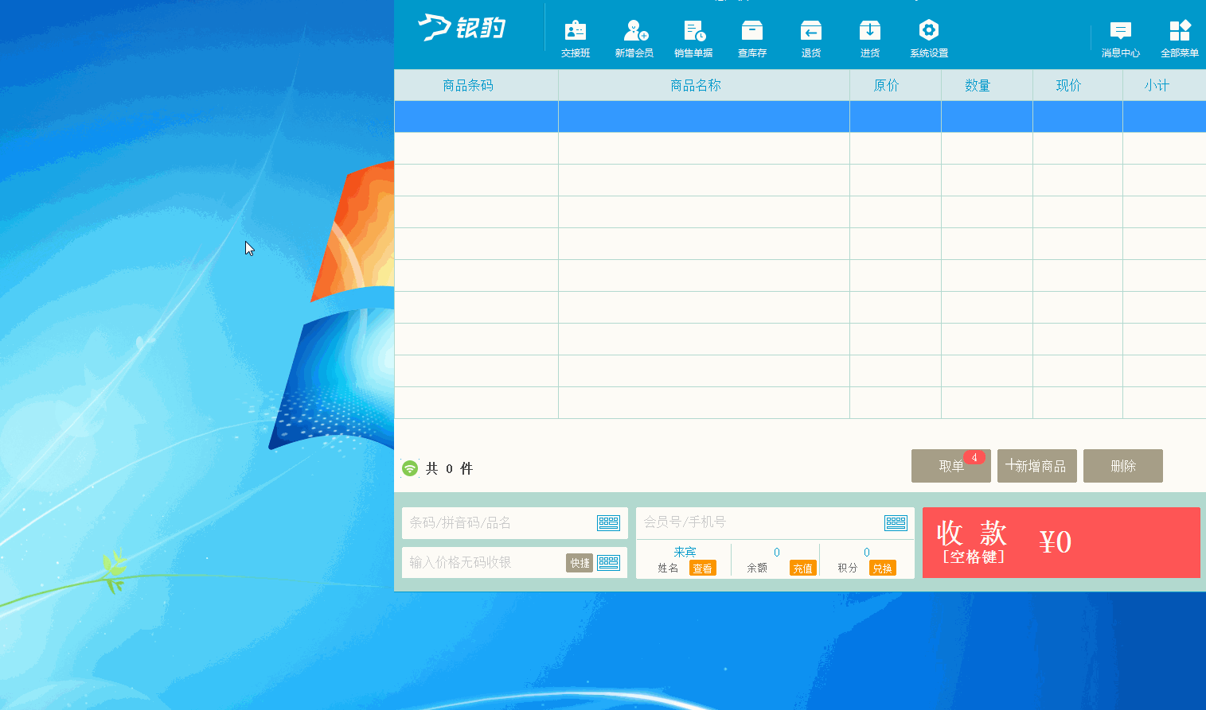Open the 消息中心 message center
1206x710 pixels.
pyautogui.click(x=1120, y=38)
